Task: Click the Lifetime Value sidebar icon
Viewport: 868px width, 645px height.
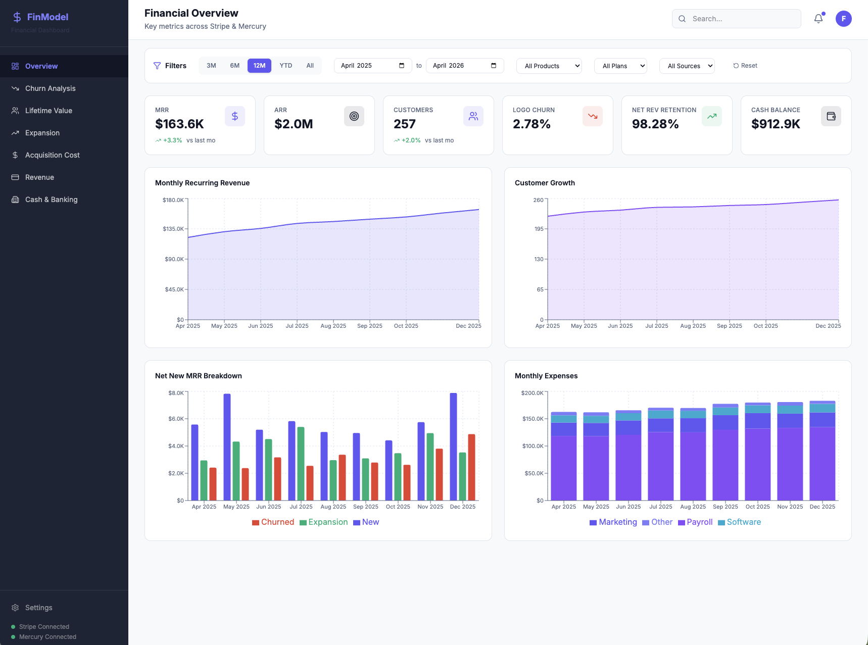Action: pyautogui.click(x=15, y=111)
